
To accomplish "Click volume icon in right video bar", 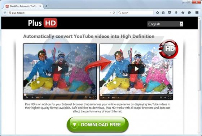I will tap(109, 98).
